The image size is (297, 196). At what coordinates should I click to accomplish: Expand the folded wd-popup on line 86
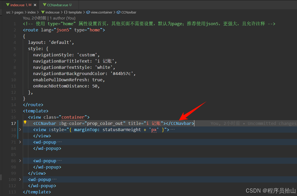(20, 161)
